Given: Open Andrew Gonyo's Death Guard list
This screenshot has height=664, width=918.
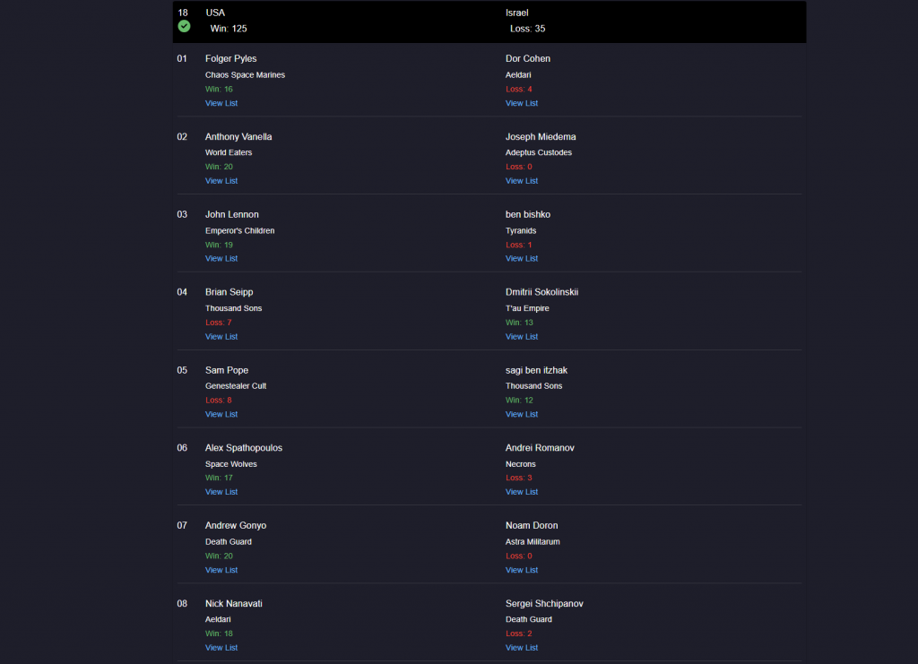Looking at the screenshot, I should pos(221,570).
